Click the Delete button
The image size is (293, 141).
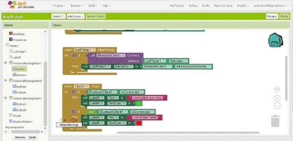click(32, 137)
